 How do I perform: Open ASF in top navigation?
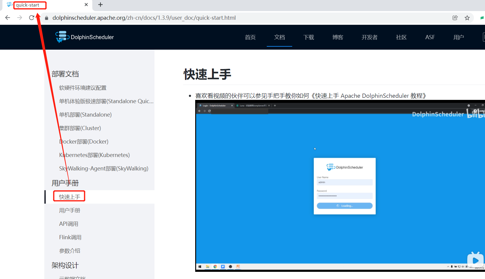tap(430, 37)
